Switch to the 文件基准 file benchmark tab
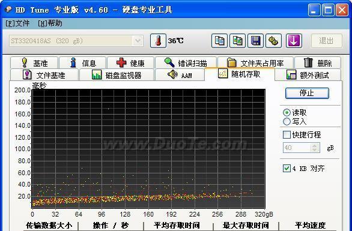The height and width of the screenshot is (231, 352). click(44, 75)
